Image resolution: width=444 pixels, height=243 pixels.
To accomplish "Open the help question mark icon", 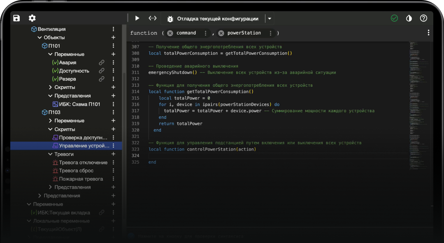I will coord(423,18).
